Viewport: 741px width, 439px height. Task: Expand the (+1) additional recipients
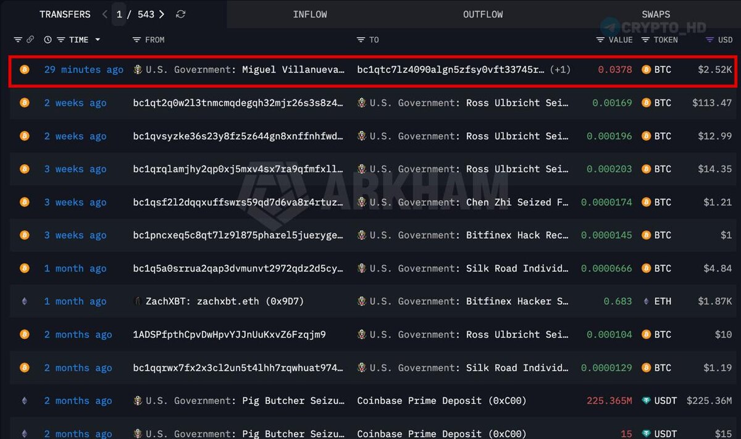[560, 70]
